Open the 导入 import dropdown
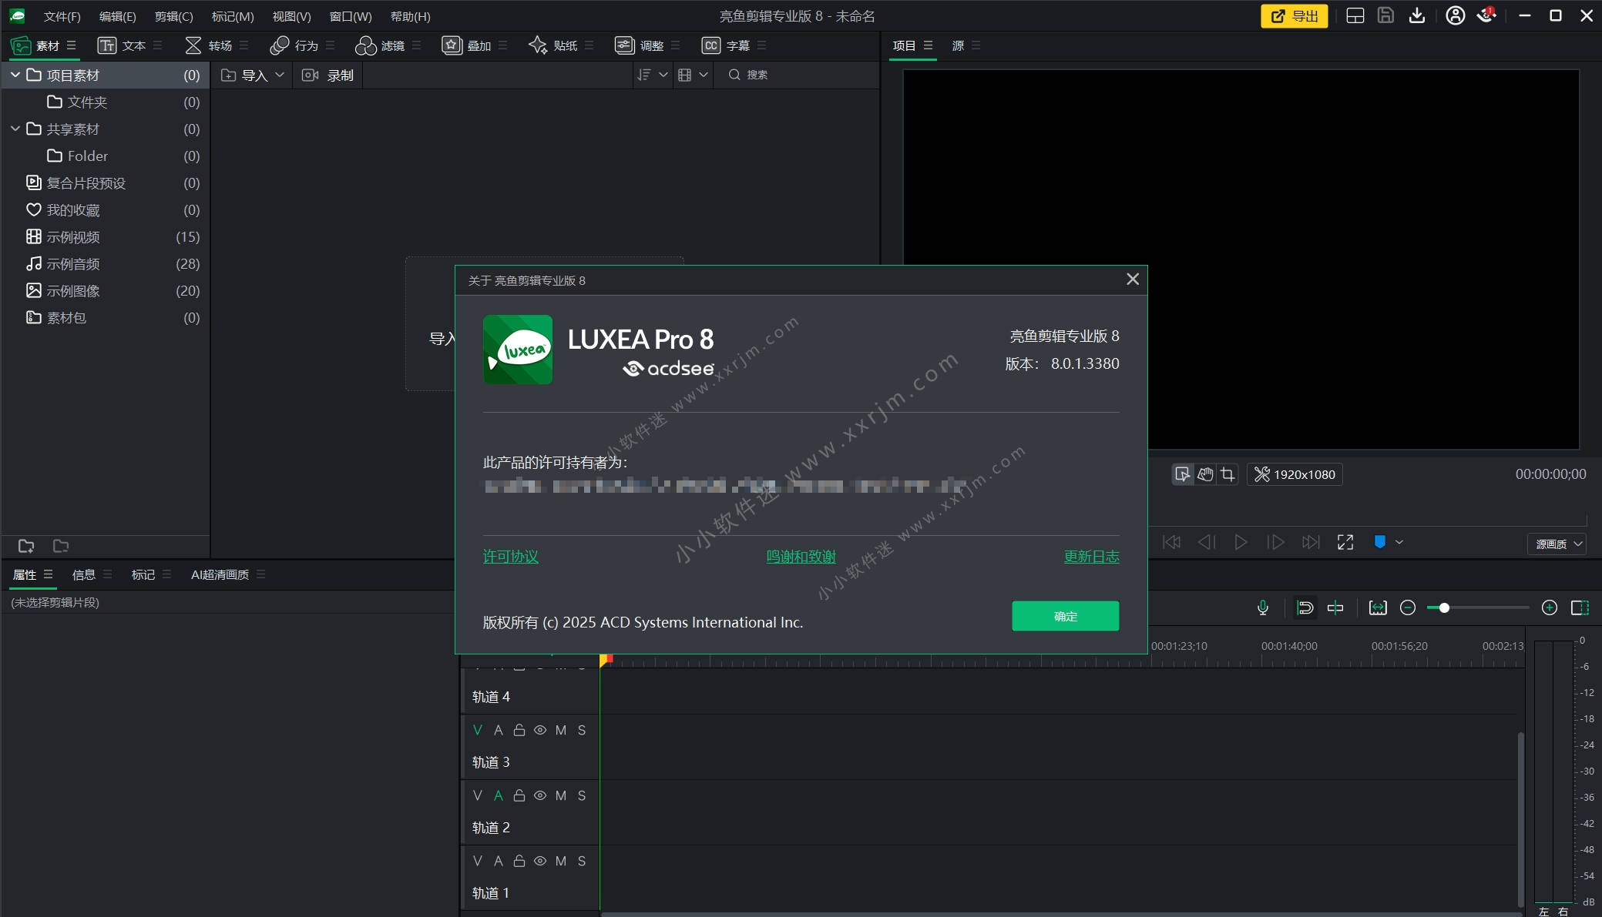 [252, 75]
